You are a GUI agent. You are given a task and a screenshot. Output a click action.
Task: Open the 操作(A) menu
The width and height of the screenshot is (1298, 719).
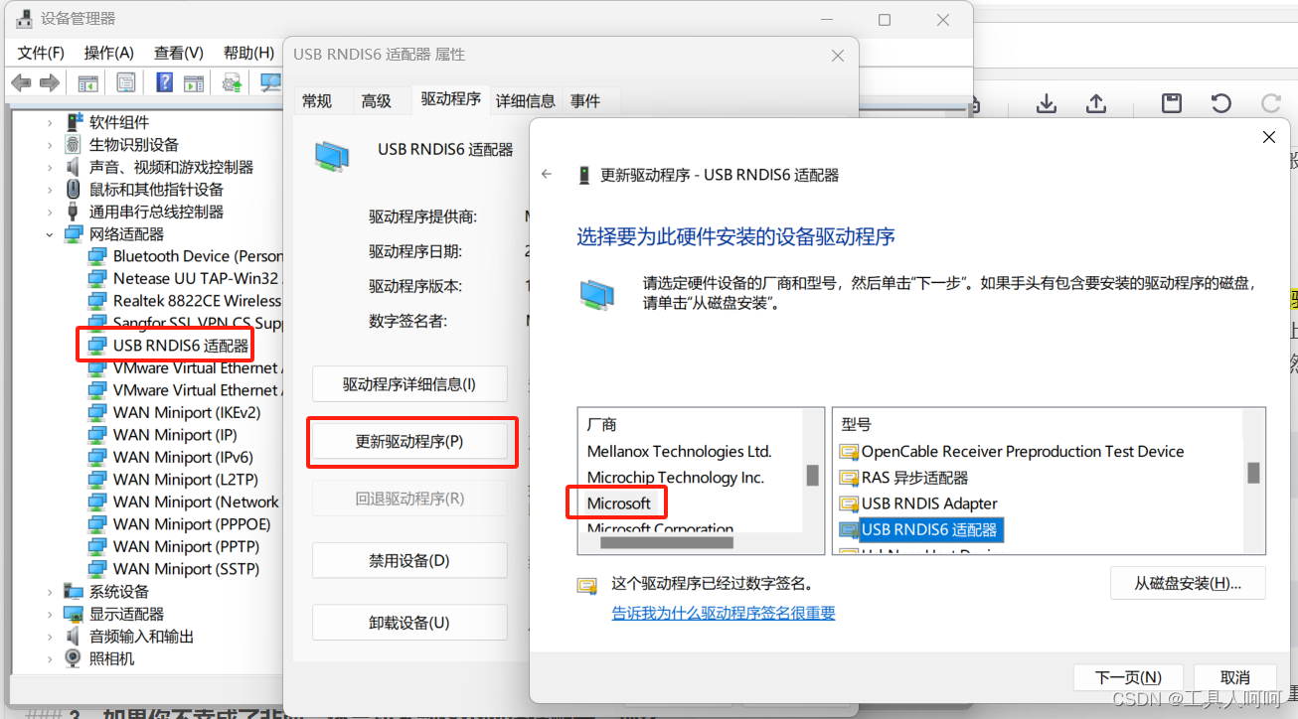click(109, 53)
